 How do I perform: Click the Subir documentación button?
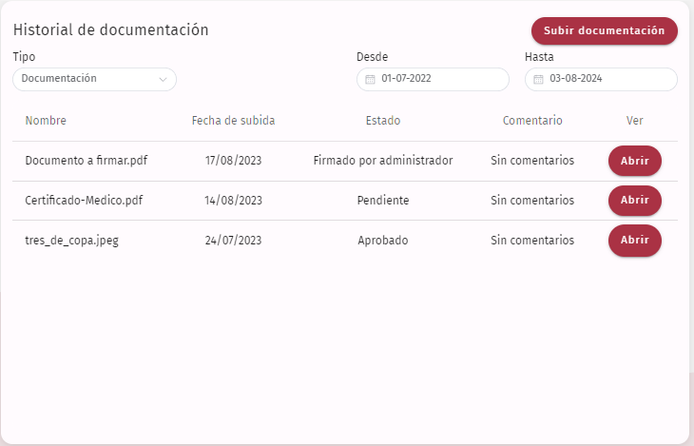(x=604, y=30)
